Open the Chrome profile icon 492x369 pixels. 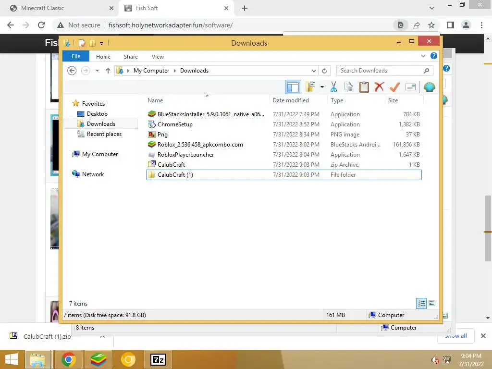tap(466, 25)
